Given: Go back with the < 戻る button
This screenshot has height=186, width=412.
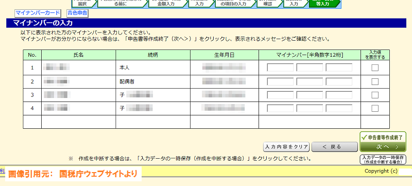Looking at the screenshot, I should [x=334, y=147].
